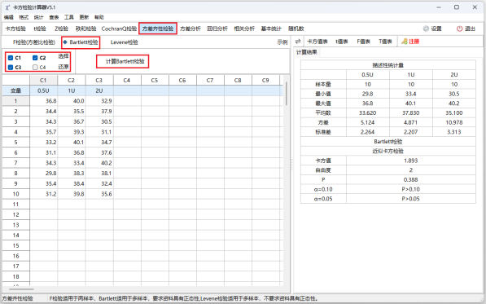Open the 工具 menu
The image size is (486, 304).
coord(69,17)
